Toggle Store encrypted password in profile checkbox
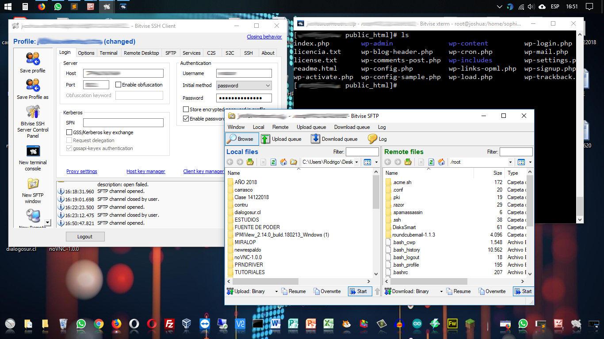This screenshot has width=604, height=339. (186, 109)
